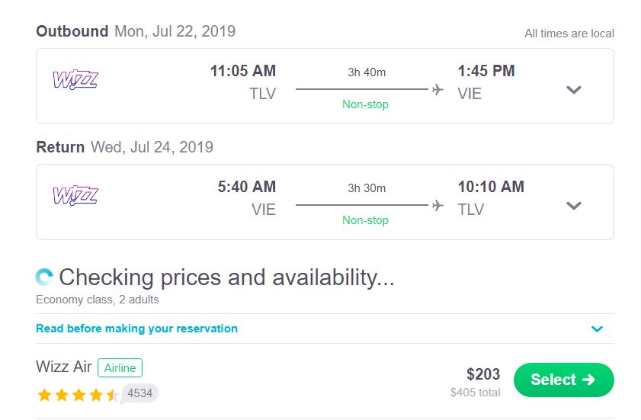Click the $203 per-person price

coord(483,374)
